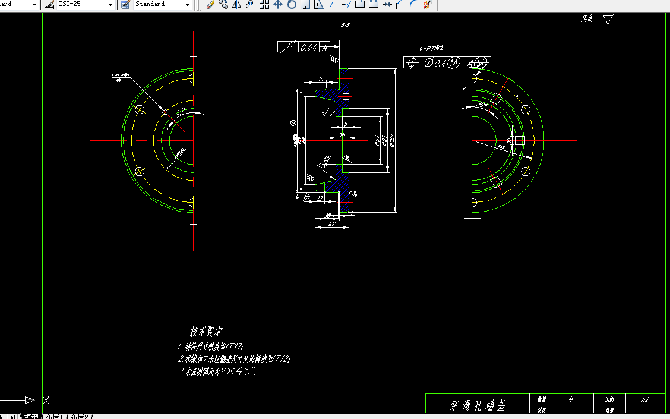
Task: Select the 14 dimension atop section view
Action: (x=321, y=79)
